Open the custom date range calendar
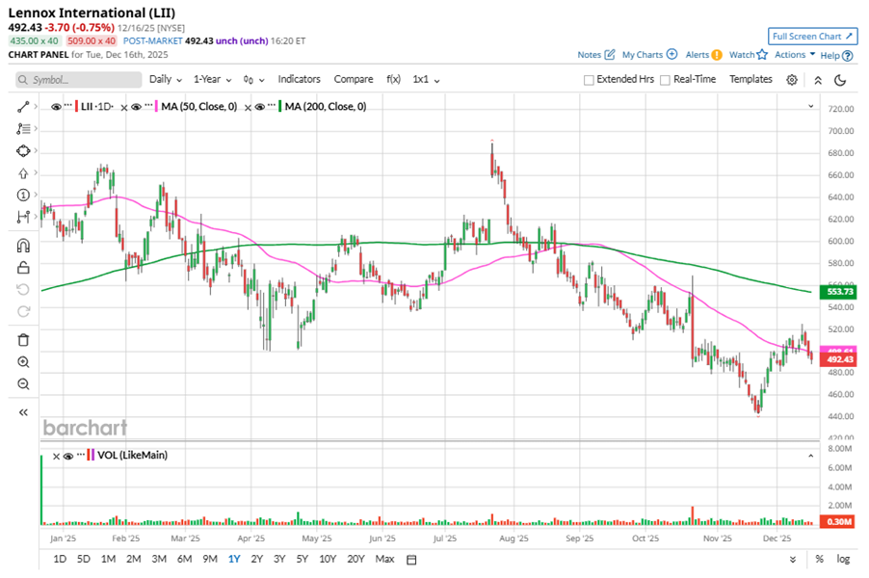Image resolution: width=869 pixels, height=578 pixels. pos(411,560)
